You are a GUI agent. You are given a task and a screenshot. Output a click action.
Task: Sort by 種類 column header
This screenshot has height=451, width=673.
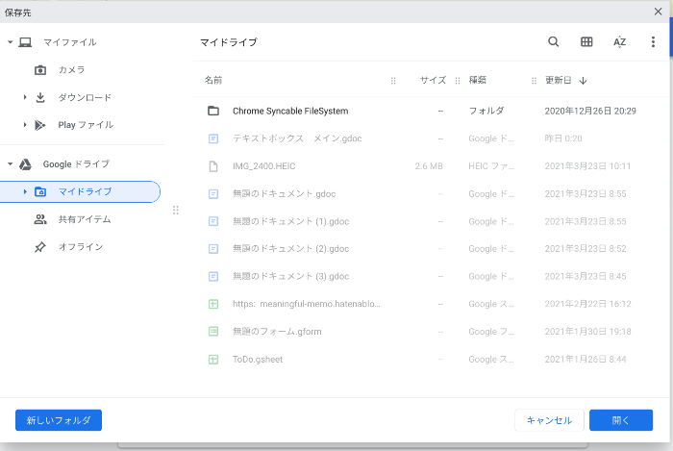477,80
